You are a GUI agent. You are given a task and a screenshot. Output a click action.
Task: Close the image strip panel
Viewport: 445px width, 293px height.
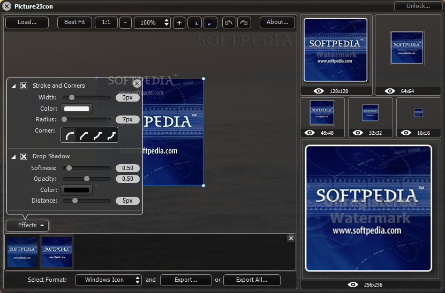point(291,238)
